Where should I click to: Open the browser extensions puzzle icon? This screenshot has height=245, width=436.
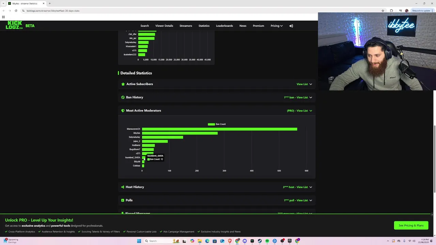click(391, 11)
